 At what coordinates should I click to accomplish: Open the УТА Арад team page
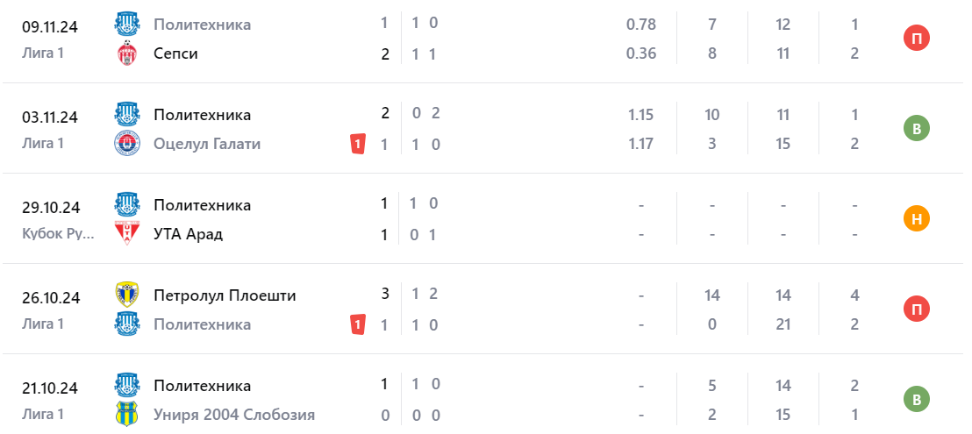[188, 235]
